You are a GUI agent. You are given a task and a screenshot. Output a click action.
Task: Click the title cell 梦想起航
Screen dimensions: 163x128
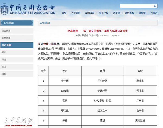point(102,91)
